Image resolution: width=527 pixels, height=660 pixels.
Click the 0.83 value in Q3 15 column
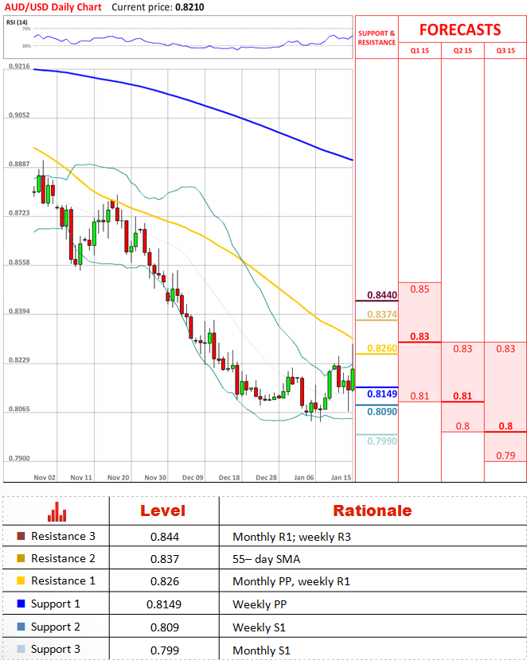[506, 349]
